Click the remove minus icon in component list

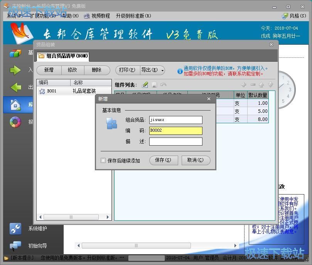[x=253, y=85]
